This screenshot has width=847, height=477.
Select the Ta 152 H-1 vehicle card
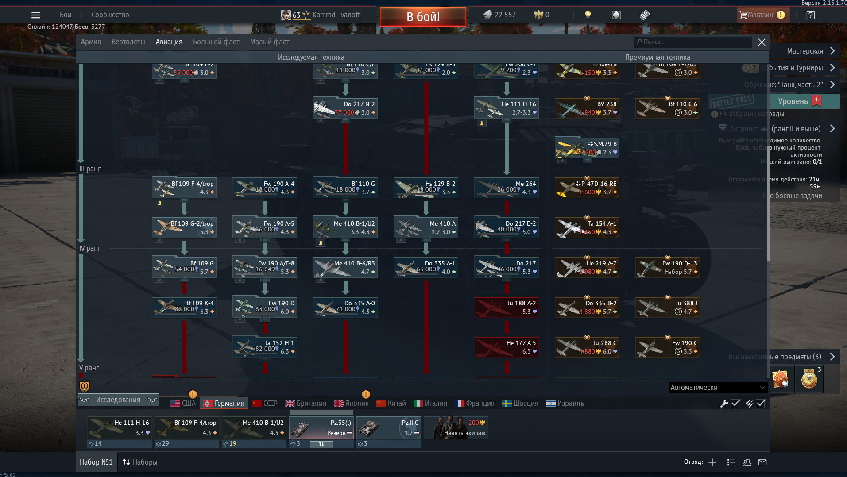[x=265, y=347]
